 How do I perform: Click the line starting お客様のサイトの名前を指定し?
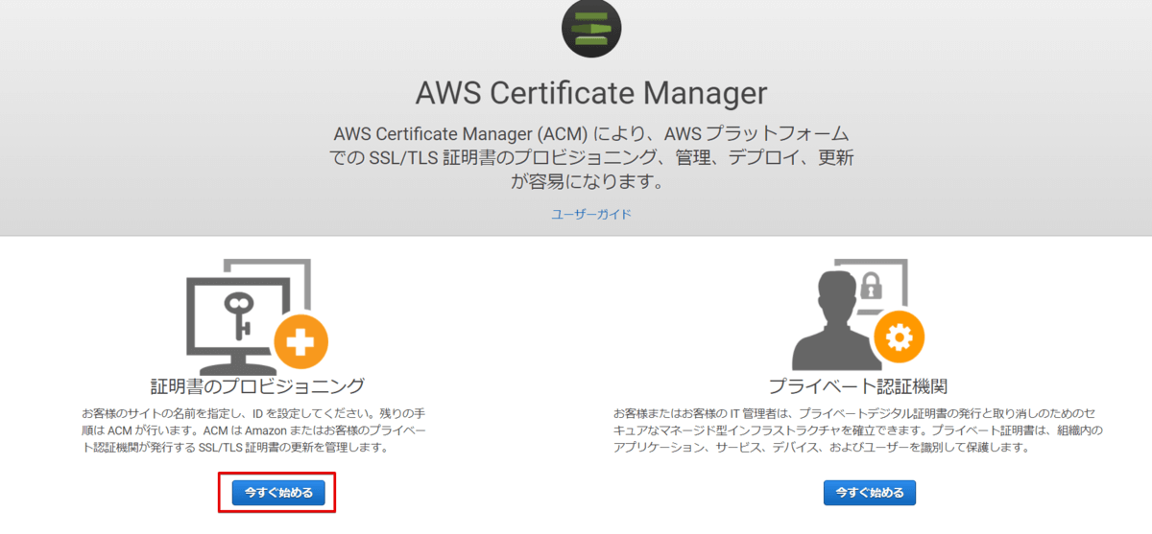point(254,413)
